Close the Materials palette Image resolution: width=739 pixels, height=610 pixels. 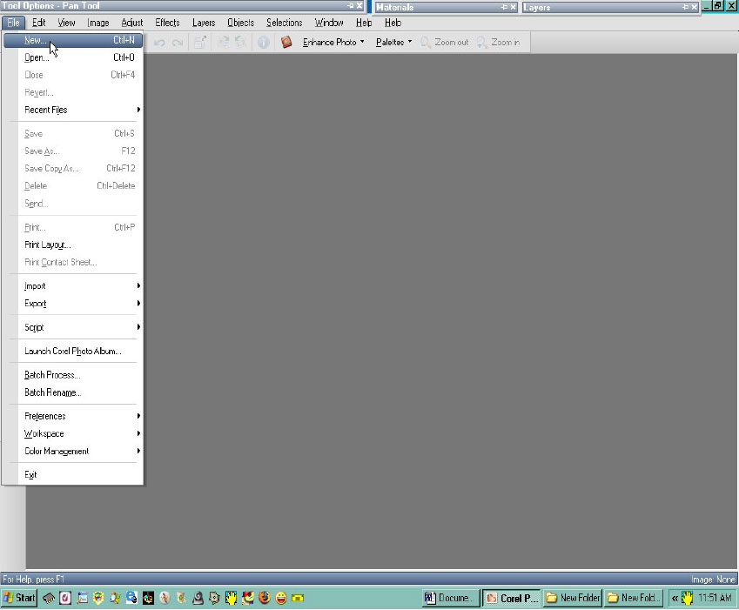pyautogui.click(x=513, y=7)
